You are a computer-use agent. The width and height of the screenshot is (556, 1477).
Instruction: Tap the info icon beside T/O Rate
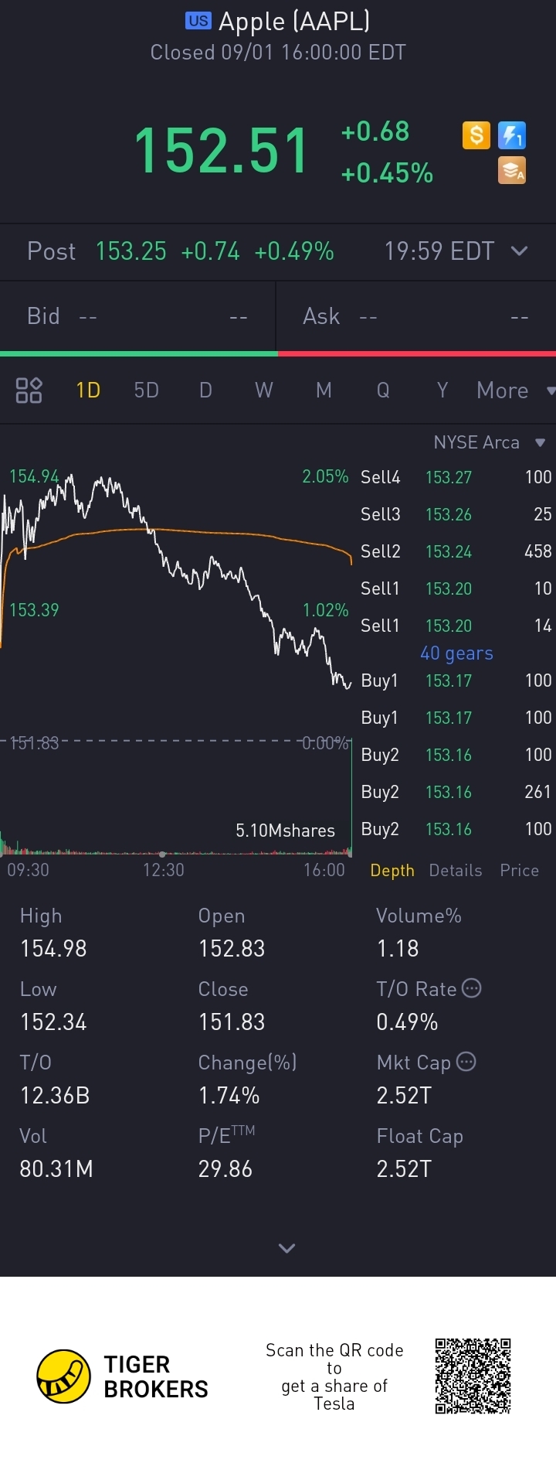[471, 988]
